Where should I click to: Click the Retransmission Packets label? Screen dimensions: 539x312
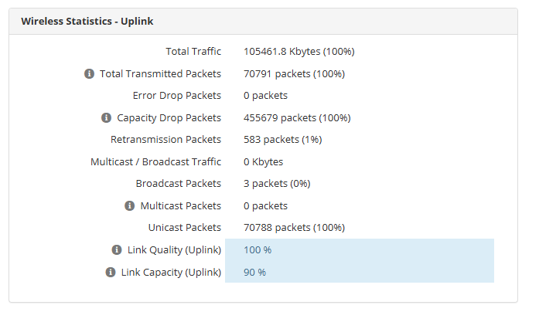pos(165,140)
